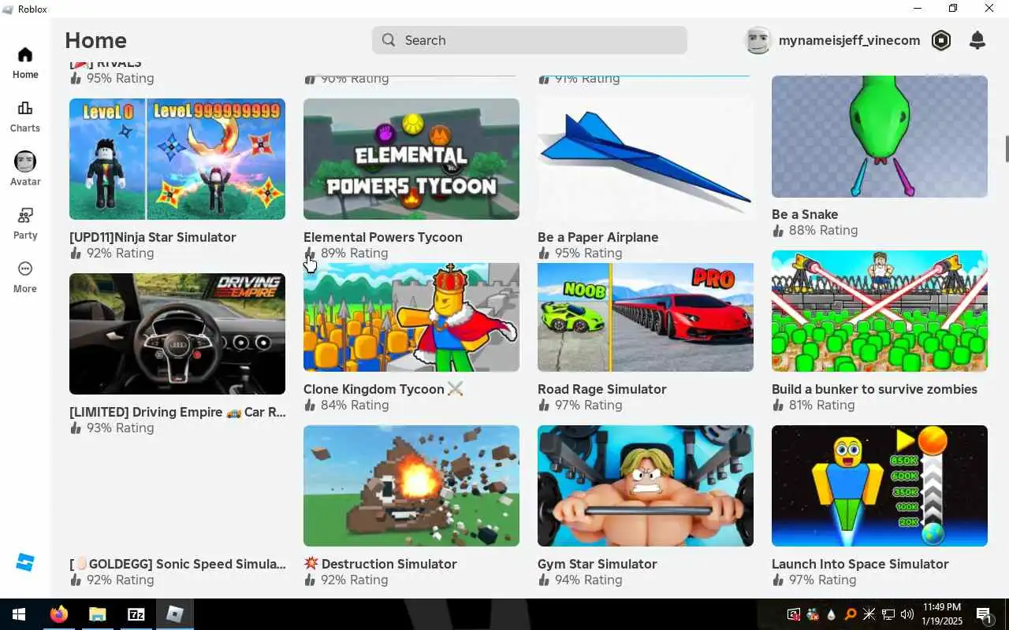Click the 94% Rating under Gym Star Simulator
The image size is (1009, 630).
tap(588, 580)
